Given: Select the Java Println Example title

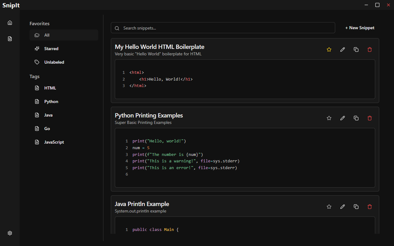Looking at the screenshot, I should pyautogui.click(x=142, y=204).
